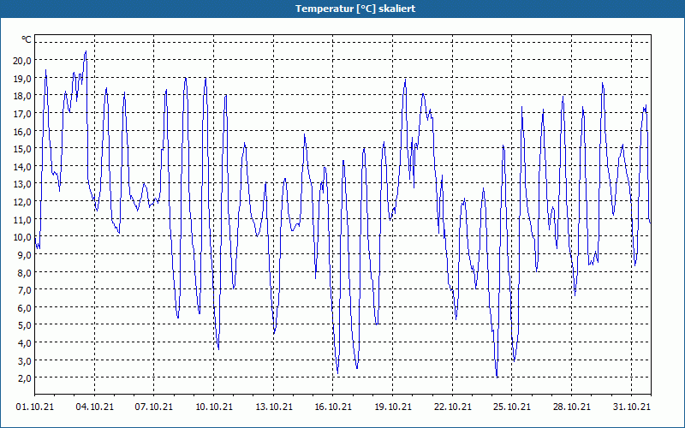Image resolution: width=685 pixels, height=428 pixels.
Task: Click the 20,0 y-axis label
Action: click(x=22, y=61)
